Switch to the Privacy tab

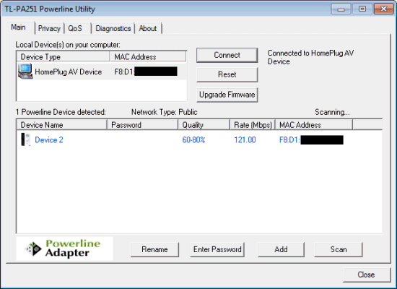tap(49, 28)
